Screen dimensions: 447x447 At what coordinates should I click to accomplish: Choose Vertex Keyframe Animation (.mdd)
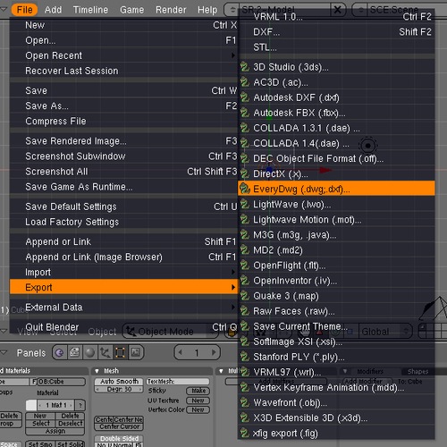click(x=336, y=387)
